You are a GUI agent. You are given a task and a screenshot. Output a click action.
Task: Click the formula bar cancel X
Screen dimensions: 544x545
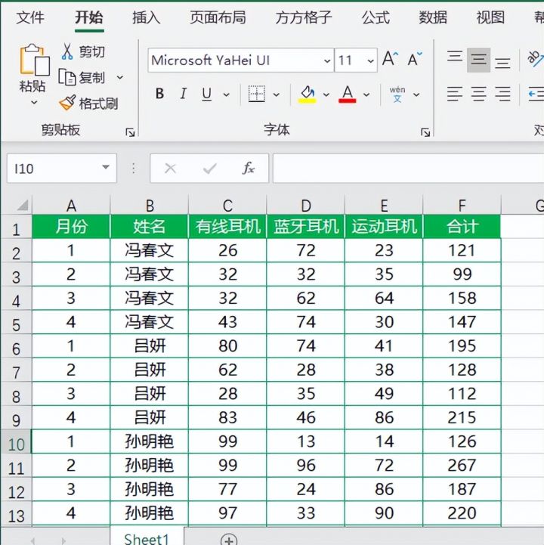[170, 169]
